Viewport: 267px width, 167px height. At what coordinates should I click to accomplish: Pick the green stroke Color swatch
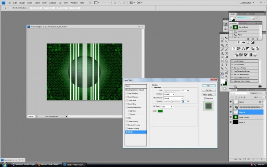160,111
